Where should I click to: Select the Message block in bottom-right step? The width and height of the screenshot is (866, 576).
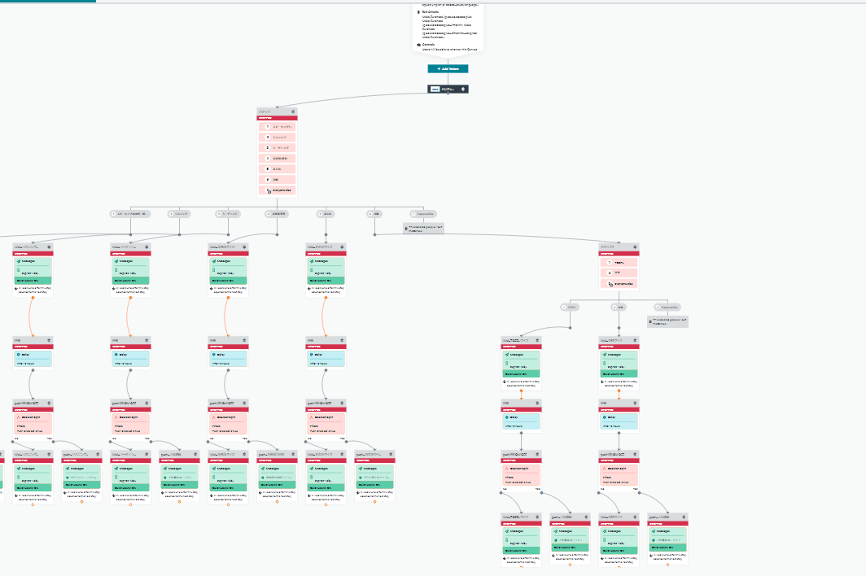[x=668, y=535]
